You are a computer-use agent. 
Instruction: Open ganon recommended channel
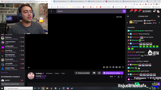(x=13, y=80)
